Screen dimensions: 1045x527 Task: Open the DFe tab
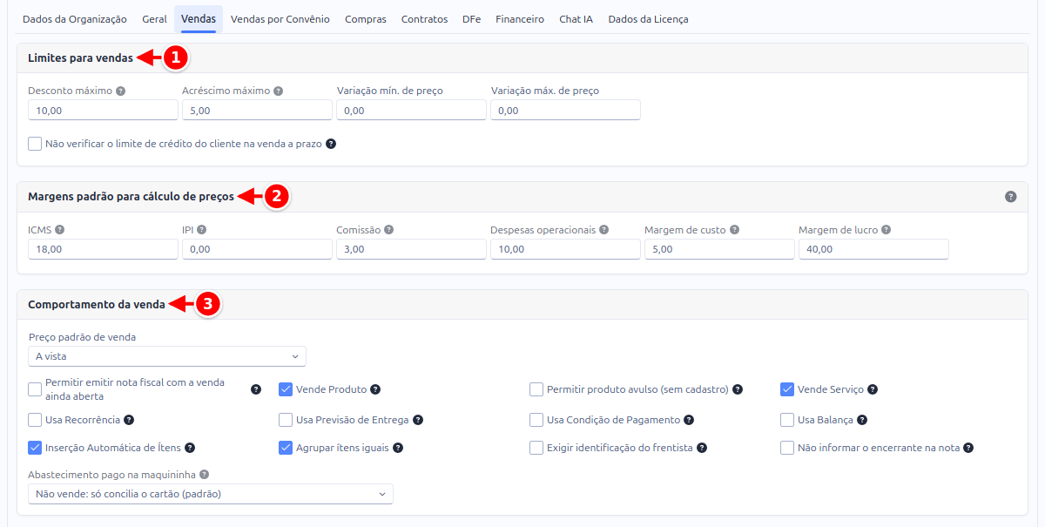coord(472,19)
